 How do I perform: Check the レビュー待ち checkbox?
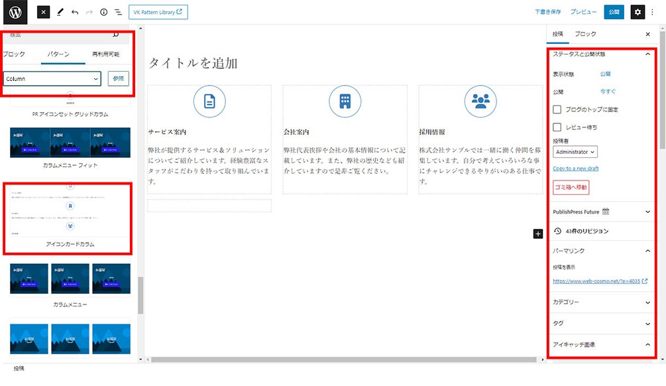pos(557,127)
